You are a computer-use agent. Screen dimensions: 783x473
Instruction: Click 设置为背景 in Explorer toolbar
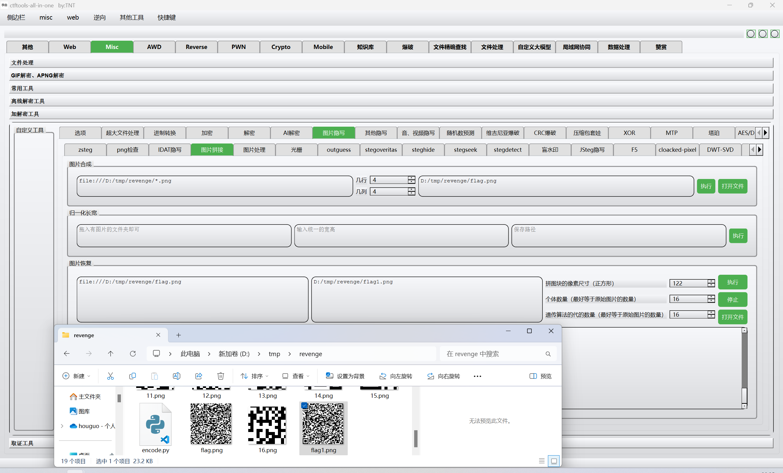coord(345,376)
